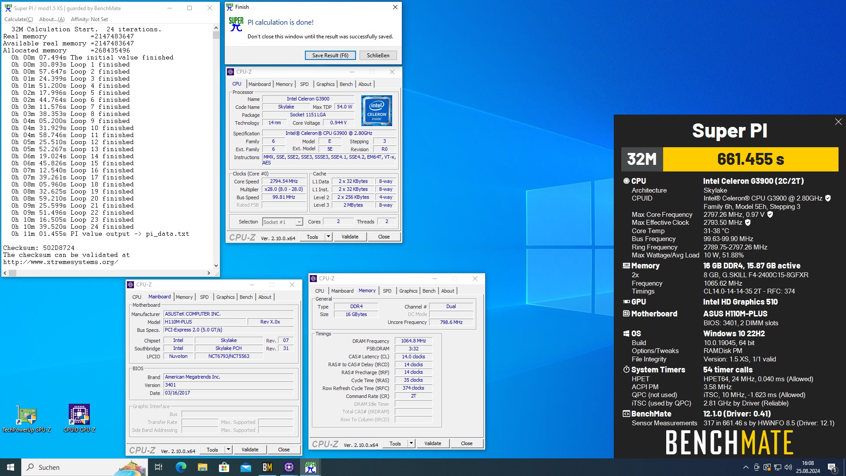Click Close in the Memory CPU-Z window

click(467, 443)
